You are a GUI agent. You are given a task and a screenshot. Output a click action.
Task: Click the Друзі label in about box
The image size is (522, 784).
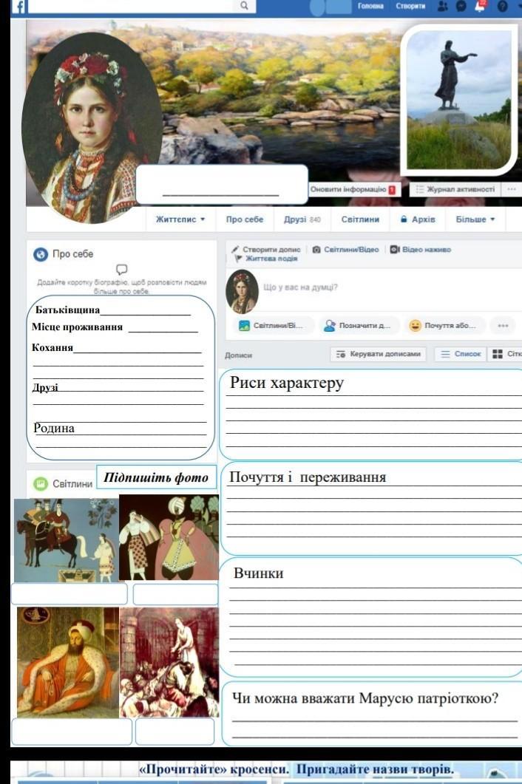(x=45, y=387)
